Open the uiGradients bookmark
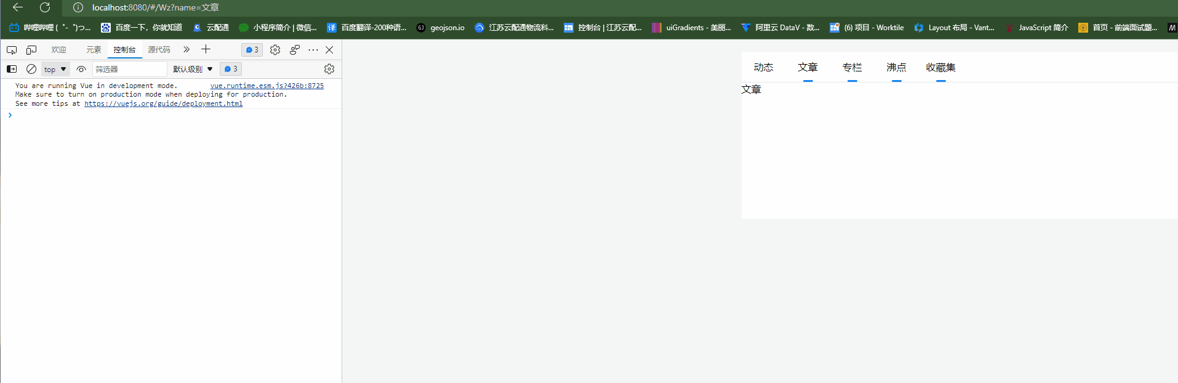The height and width of the screenshot is (383, 1178). [x=691, y=28]
